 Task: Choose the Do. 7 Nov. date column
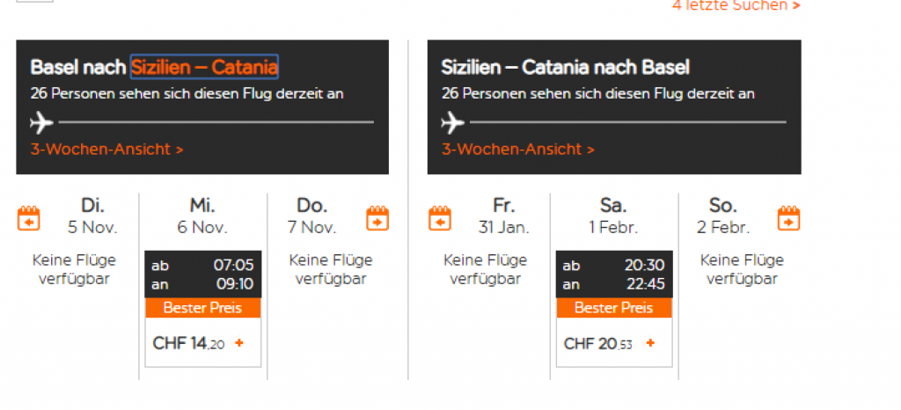[311, 216]
